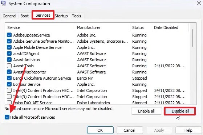203x135 pixels.
Task: Click Stopped status of Barco ClickShare row
Action: (139, 78)
